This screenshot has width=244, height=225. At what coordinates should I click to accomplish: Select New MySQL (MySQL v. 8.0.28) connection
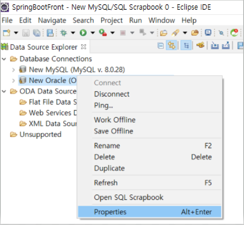coord(77,70)
